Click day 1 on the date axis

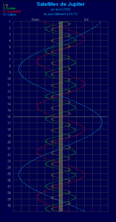pyautogui.click(x=10, y=21)
